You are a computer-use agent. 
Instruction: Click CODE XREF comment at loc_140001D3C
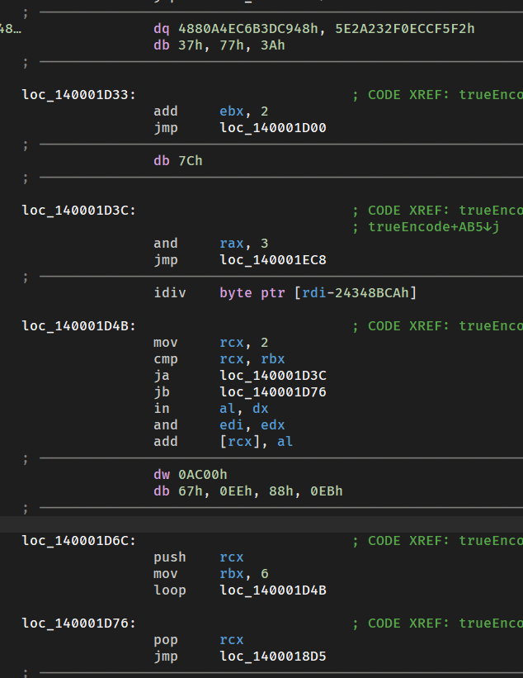pos(437,210)
